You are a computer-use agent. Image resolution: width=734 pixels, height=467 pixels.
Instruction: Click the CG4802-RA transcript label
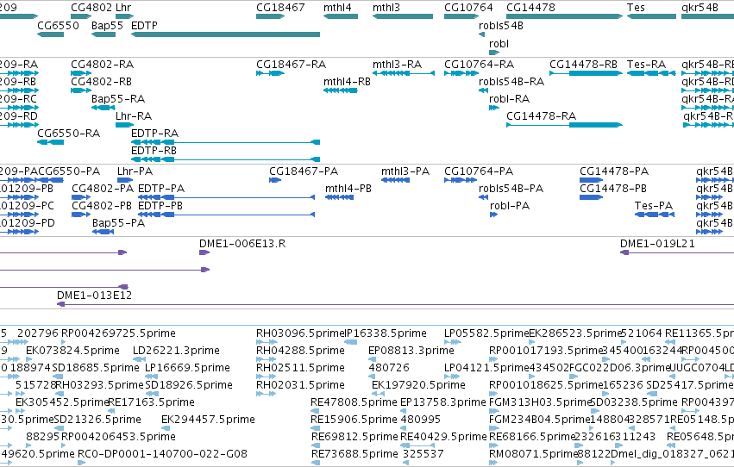click(102, 65)
